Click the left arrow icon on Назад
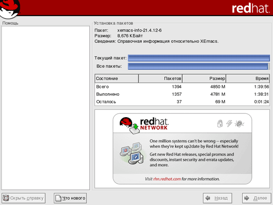The width and height of the screenshot is (273, 205). pyautogui.click(x=208, y=198)
